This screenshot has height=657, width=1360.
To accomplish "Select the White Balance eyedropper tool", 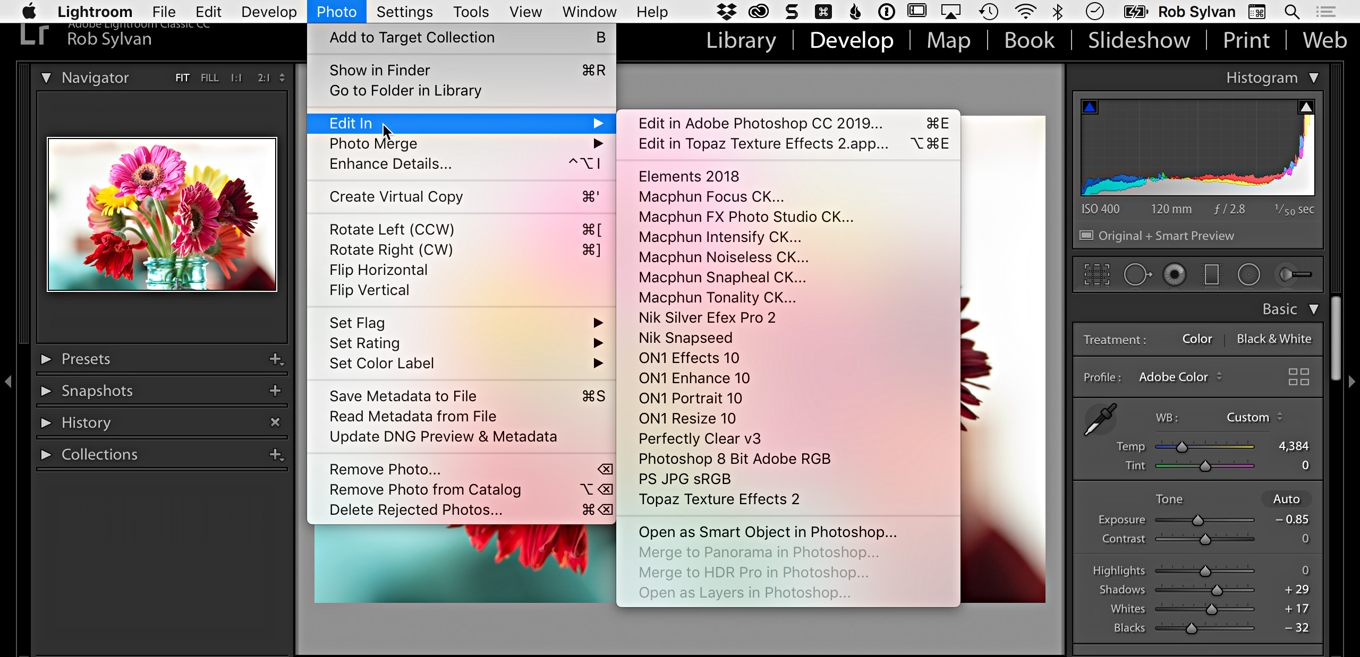I will tap(1095, 419).
